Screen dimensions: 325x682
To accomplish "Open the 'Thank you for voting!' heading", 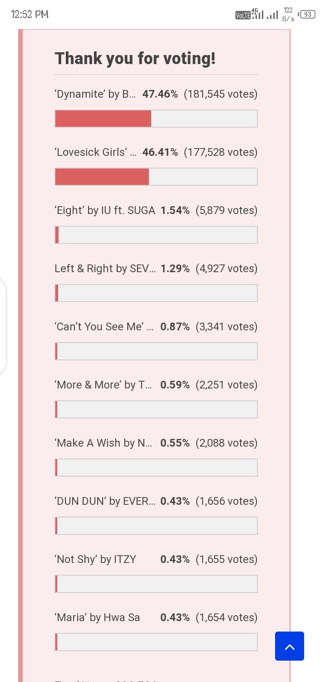I will tap(135, 58).
